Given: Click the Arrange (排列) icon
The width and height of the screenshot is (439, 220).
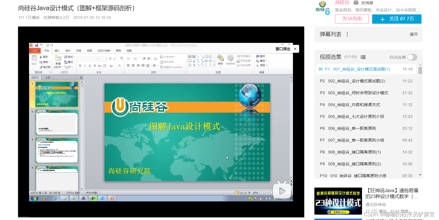Looking at the screenshot, I should point(220,58).
